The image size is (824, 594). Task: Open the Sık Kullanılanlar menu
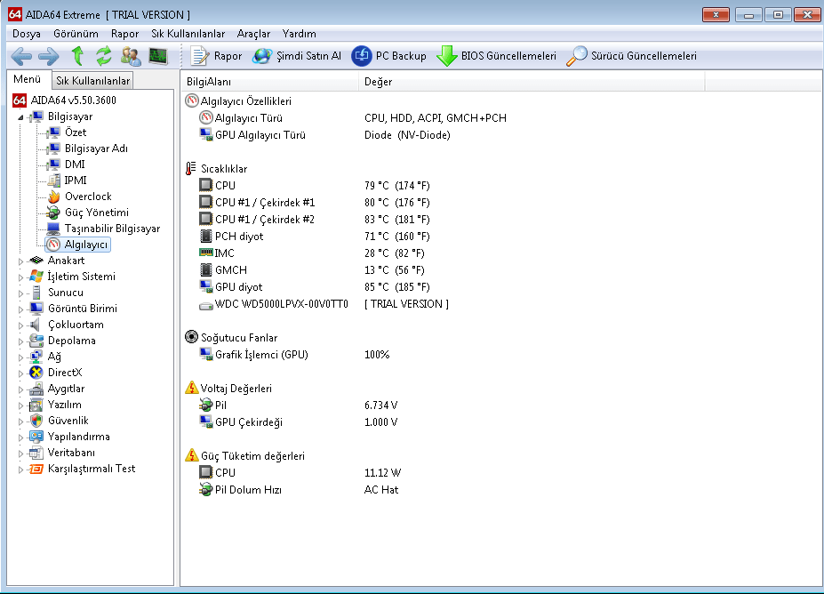[188, 34]
